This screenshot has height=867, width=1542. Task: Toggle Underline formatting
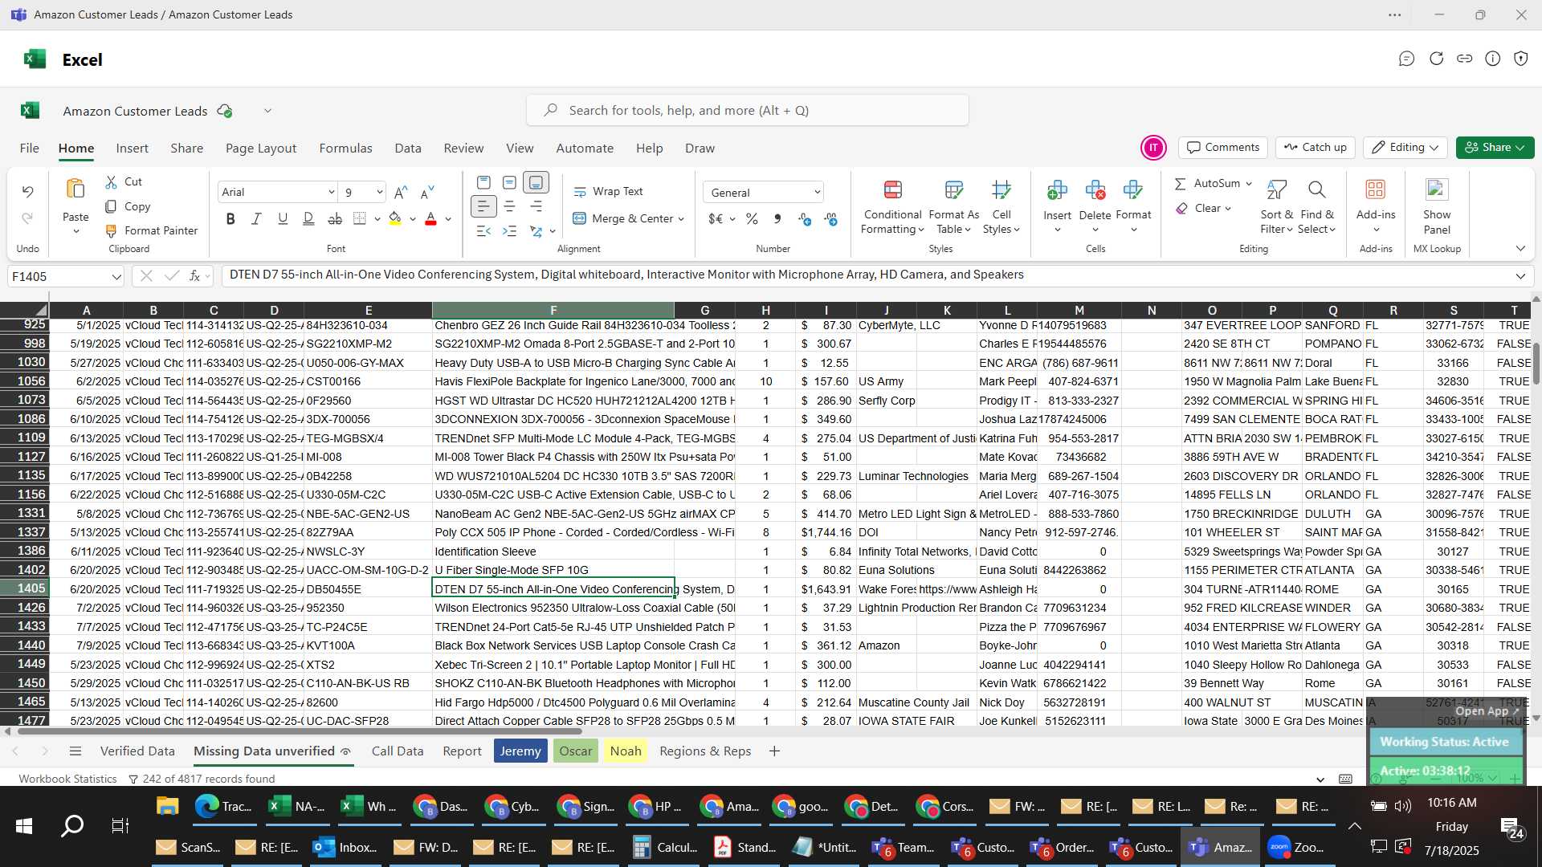coord(283,218)
